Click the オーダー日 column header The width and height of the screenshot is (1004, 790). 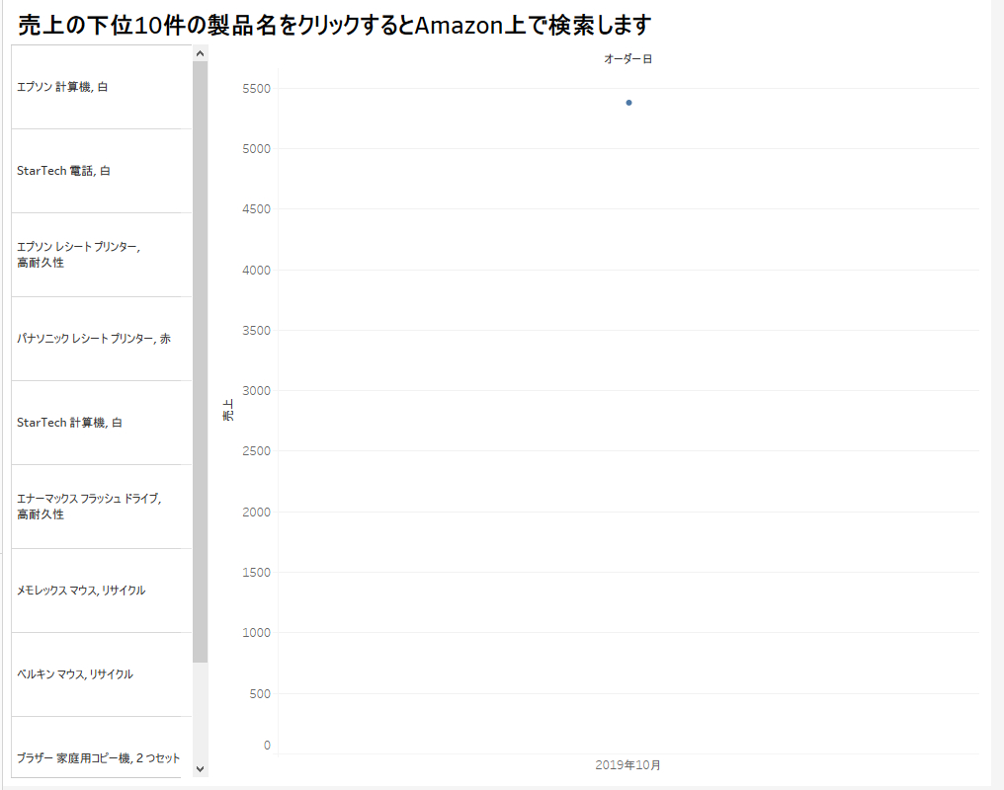pos(627,59)
